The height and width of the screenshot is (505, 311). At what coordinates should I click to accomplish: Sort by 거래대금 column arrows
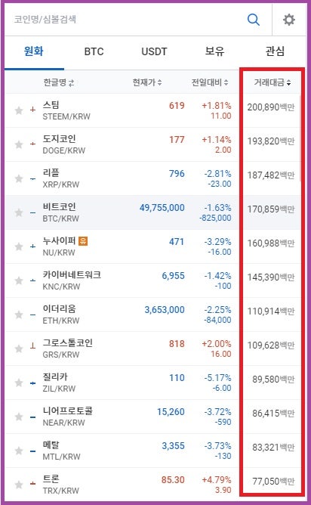pos(288,83)
